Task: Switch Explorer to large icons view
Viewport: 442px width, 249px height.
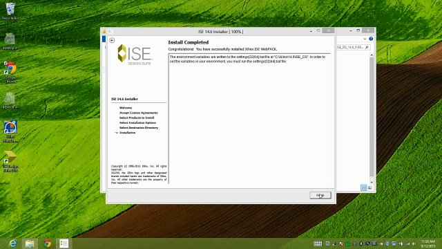Action: tap(370, 187)
